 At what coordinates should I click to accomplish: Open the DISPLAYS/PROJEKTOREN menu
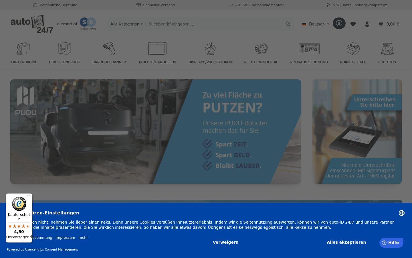click(x=210, y=62)
